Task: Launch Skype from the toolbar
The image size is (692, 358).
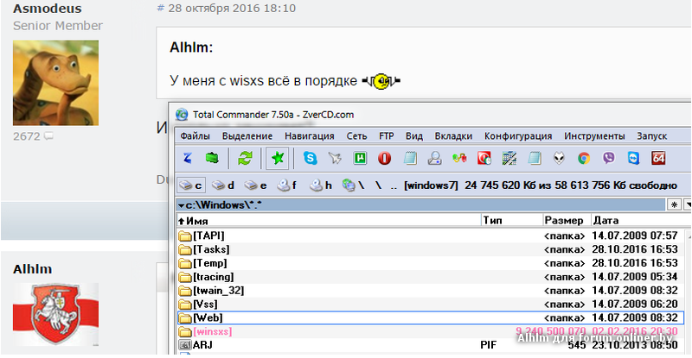Action: 311,158
